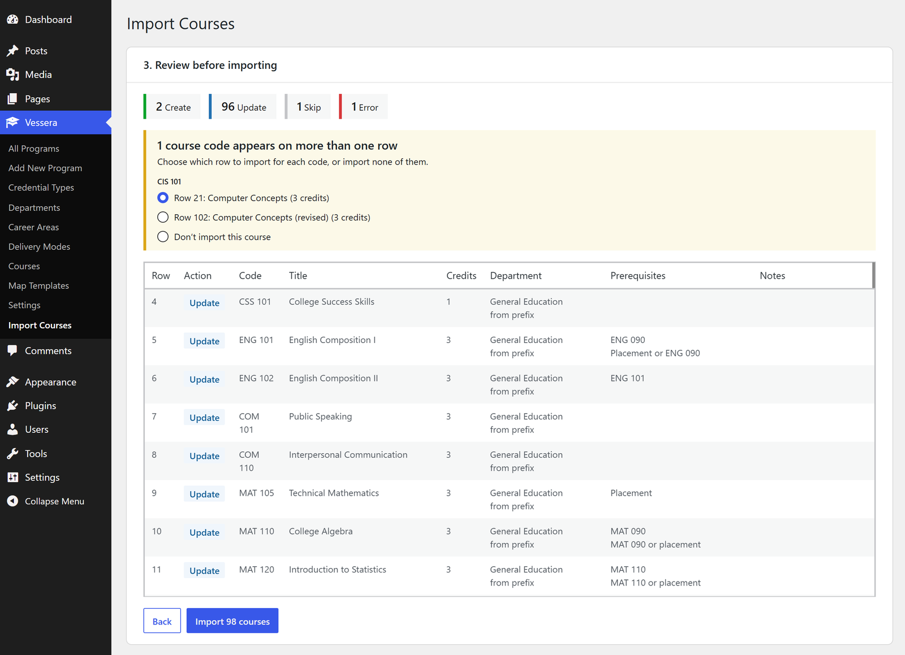
Task: Click the Appearance paintbrush icon
Action: (x=12, y=382)
